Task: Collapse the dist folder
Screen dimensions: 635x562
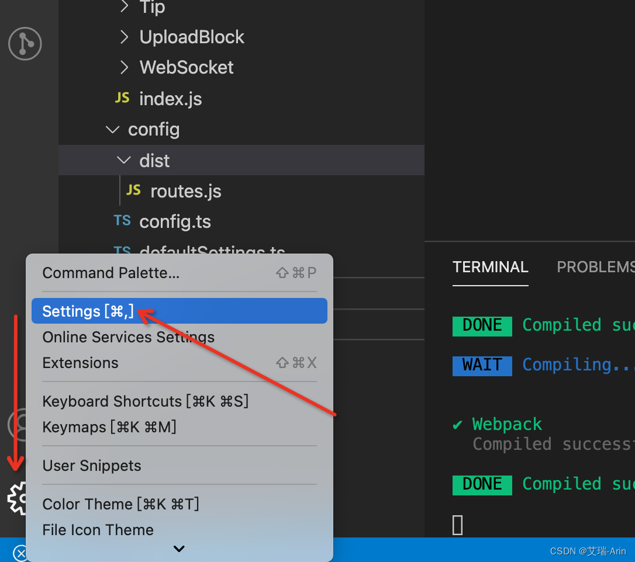Action: tap(123, 160)
